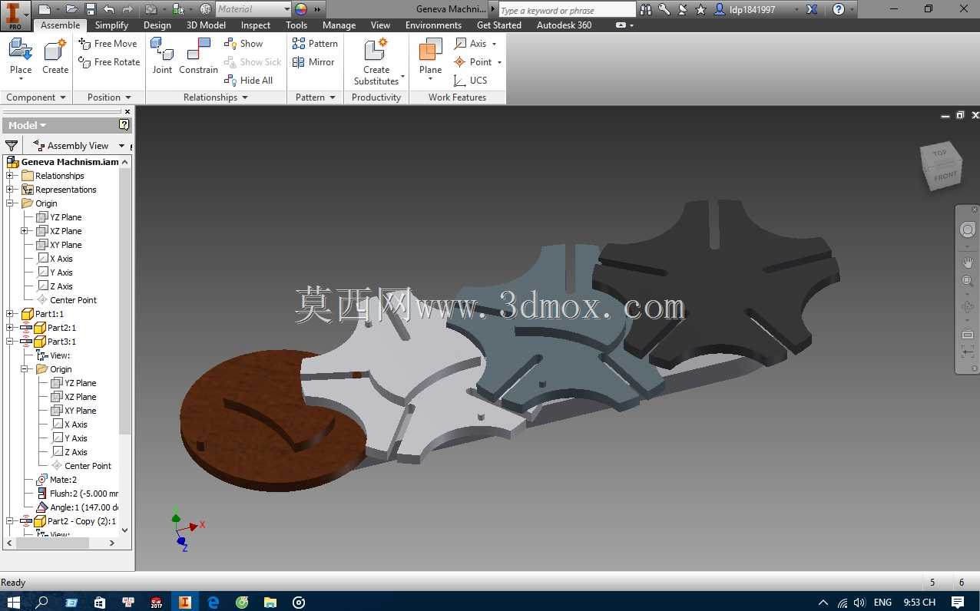
Task: Collapse the top-level Origin folder
Action: 10,203
